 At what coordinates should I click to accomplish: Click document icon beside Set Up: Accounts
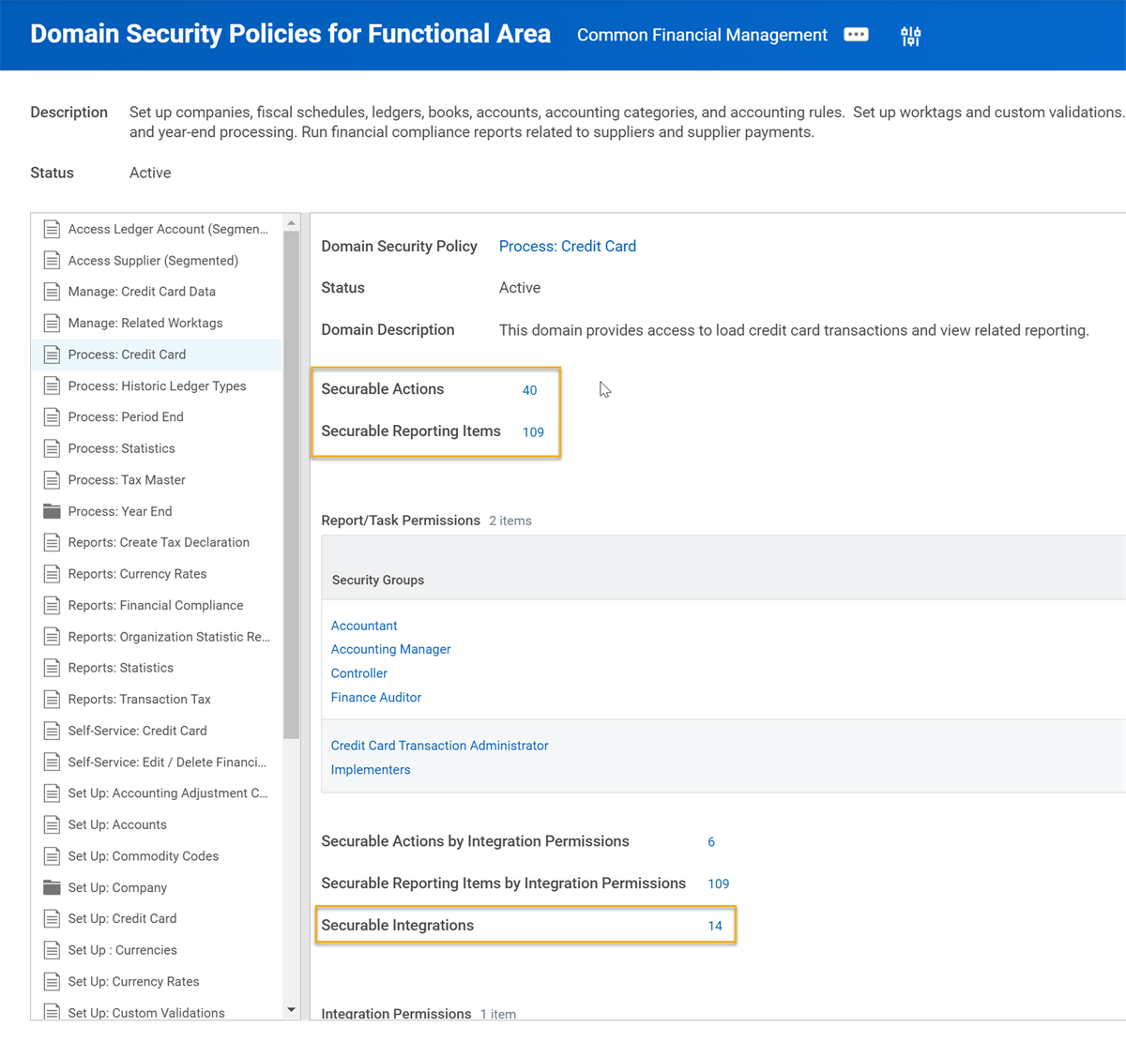click(x=52, y=824)
